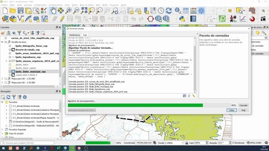Image resolution: width=269 pixels, height=151 pixels.
Task: Create a new project with the blank page icon
Action: click(5, 11)
